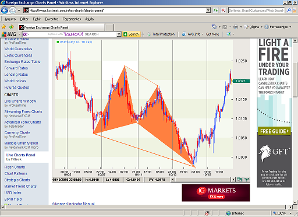This screenshot has width=298, height=217.
Task: Expand the address bar dropdown arrow
Action: coord(208,10)
